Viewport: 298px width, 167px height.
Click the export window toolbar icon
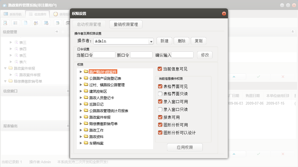[x=57, y=23]
